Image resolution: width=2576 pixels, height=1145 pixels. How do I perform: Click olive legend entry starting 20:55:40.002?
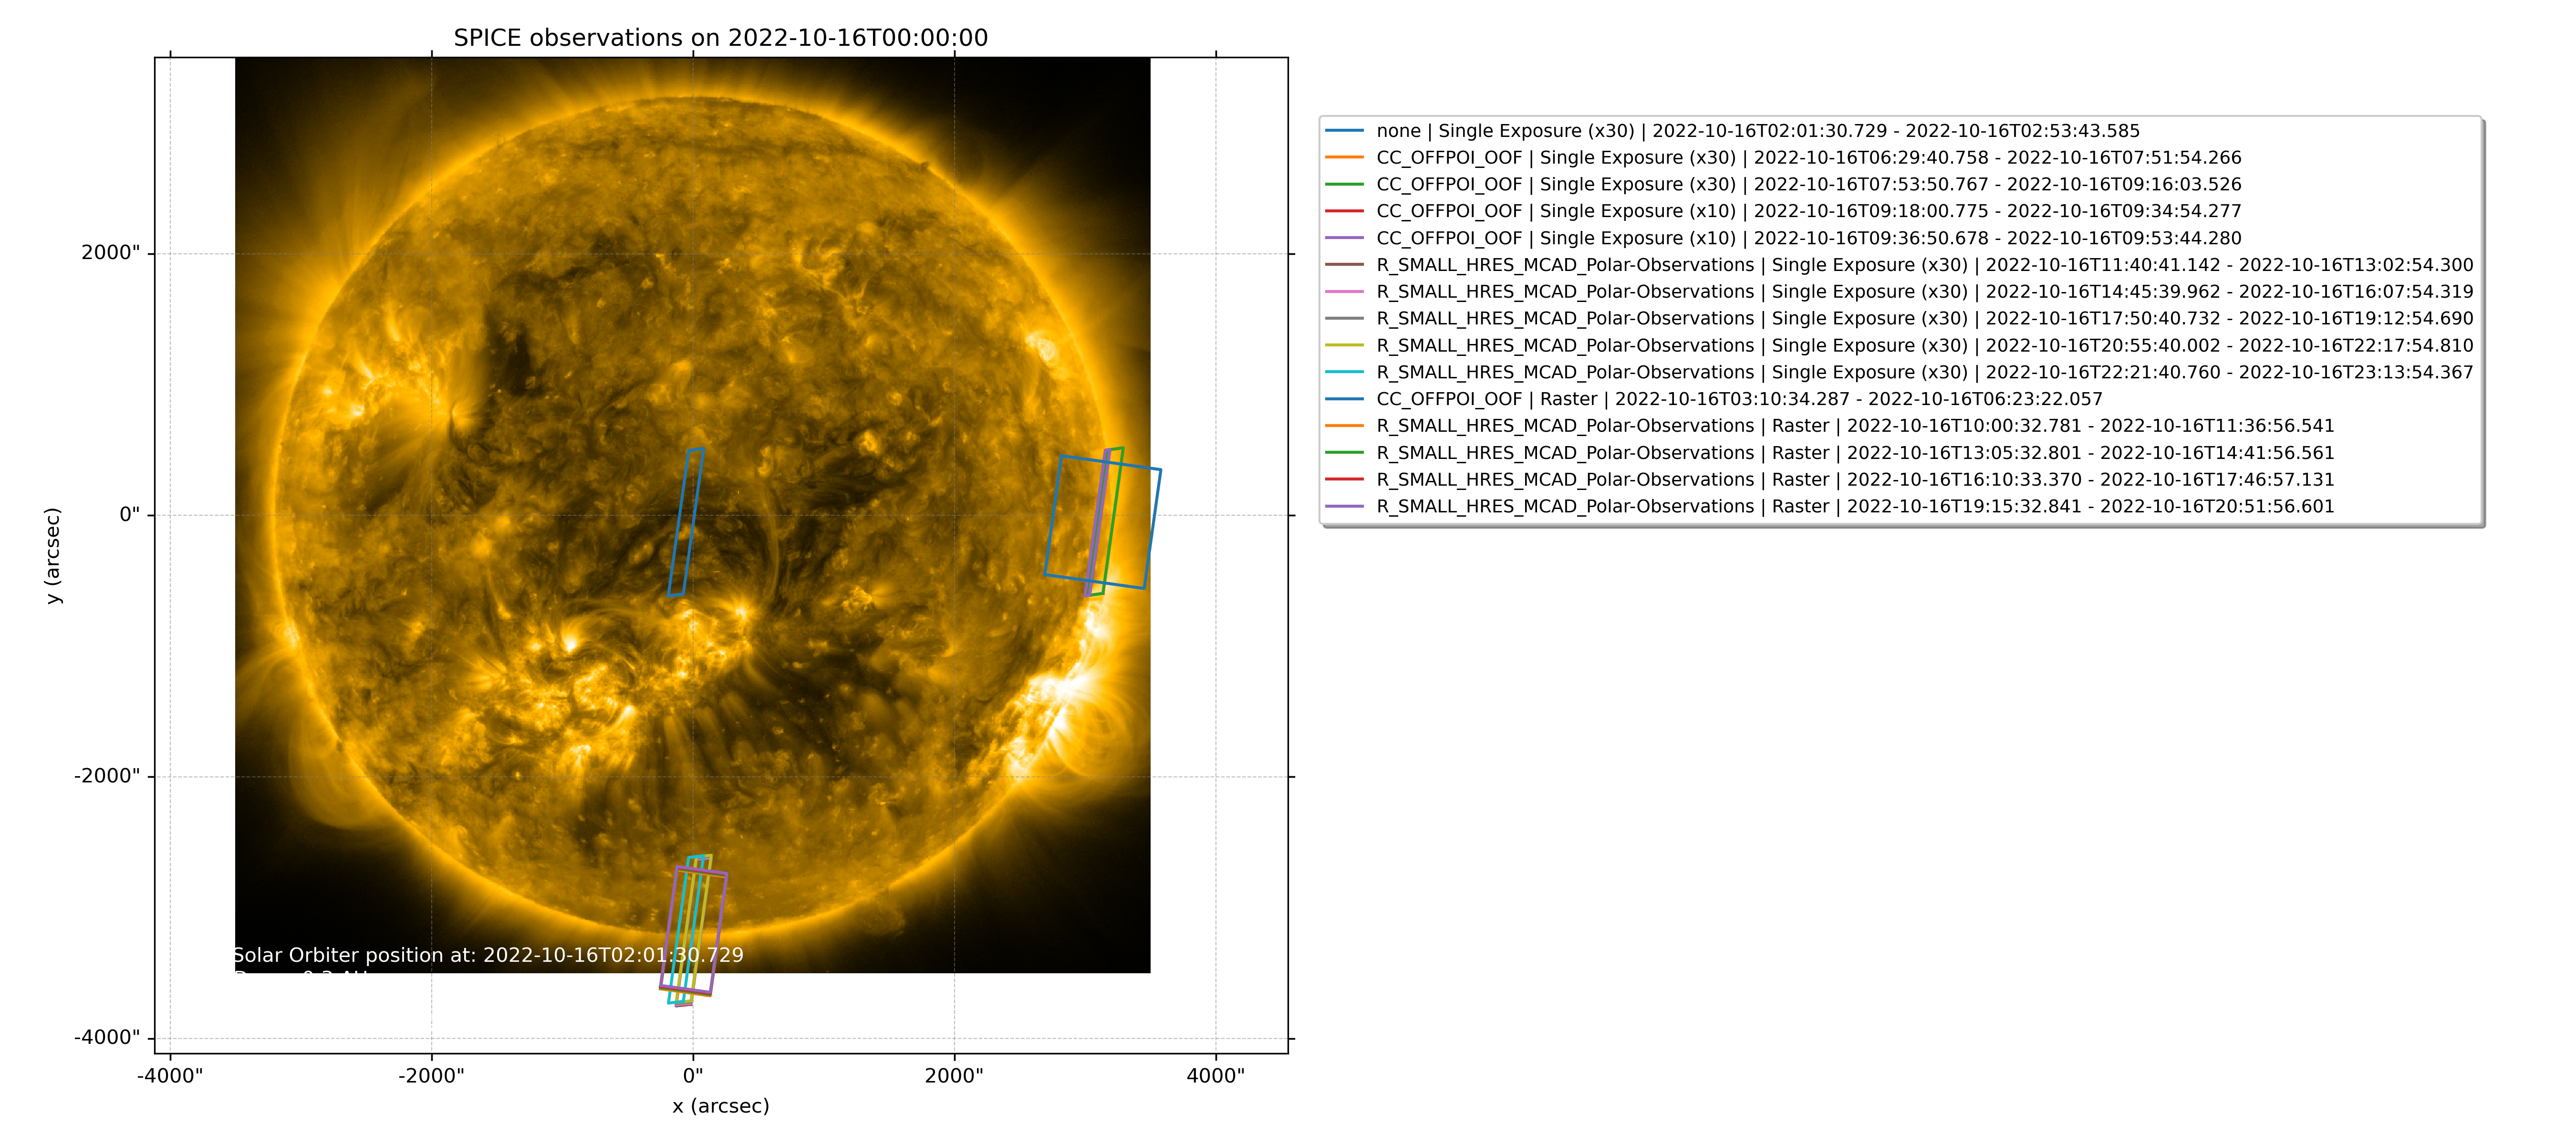pos(1924,346)
